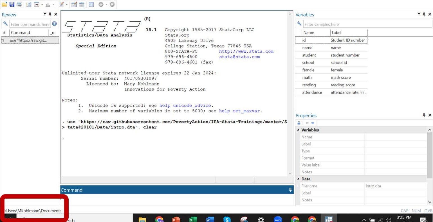433x222 pixels.
Task: Select the school variable row
Action: coord(331,62)
